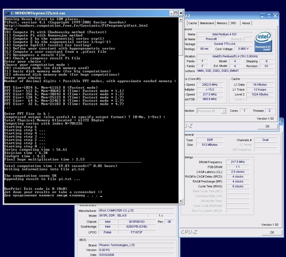Open the Mainboard tab in CPU-Z
This screenshot has height=257, width=286.
207,23
